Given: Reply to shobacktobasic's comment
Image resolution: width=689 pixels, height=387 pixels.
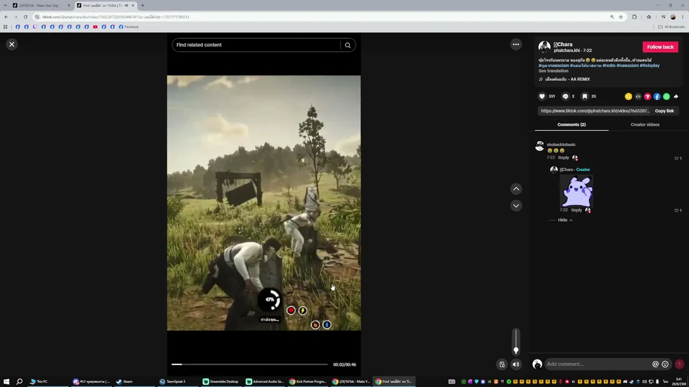Looking at the screenshot, I should pos(564,158).
